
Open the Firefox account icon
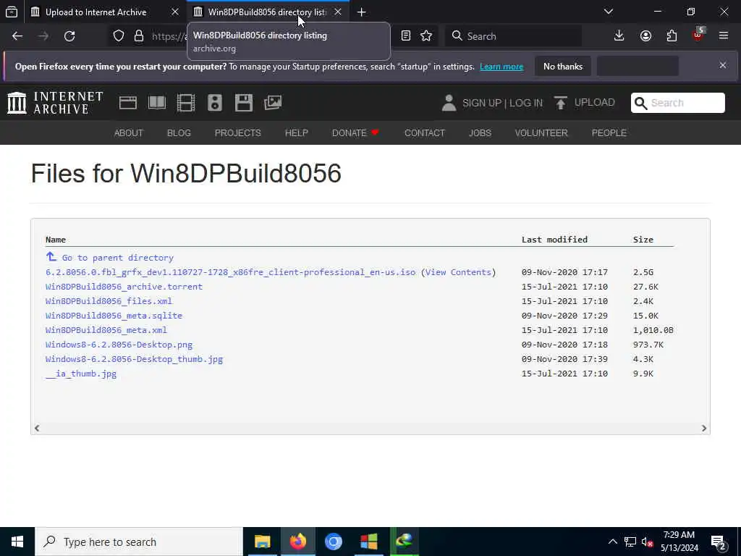645,36
